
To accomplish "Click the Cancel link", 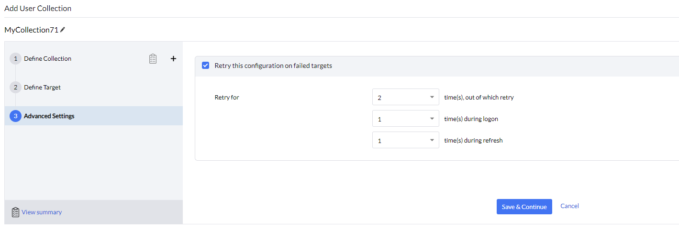I will [569, 206].
